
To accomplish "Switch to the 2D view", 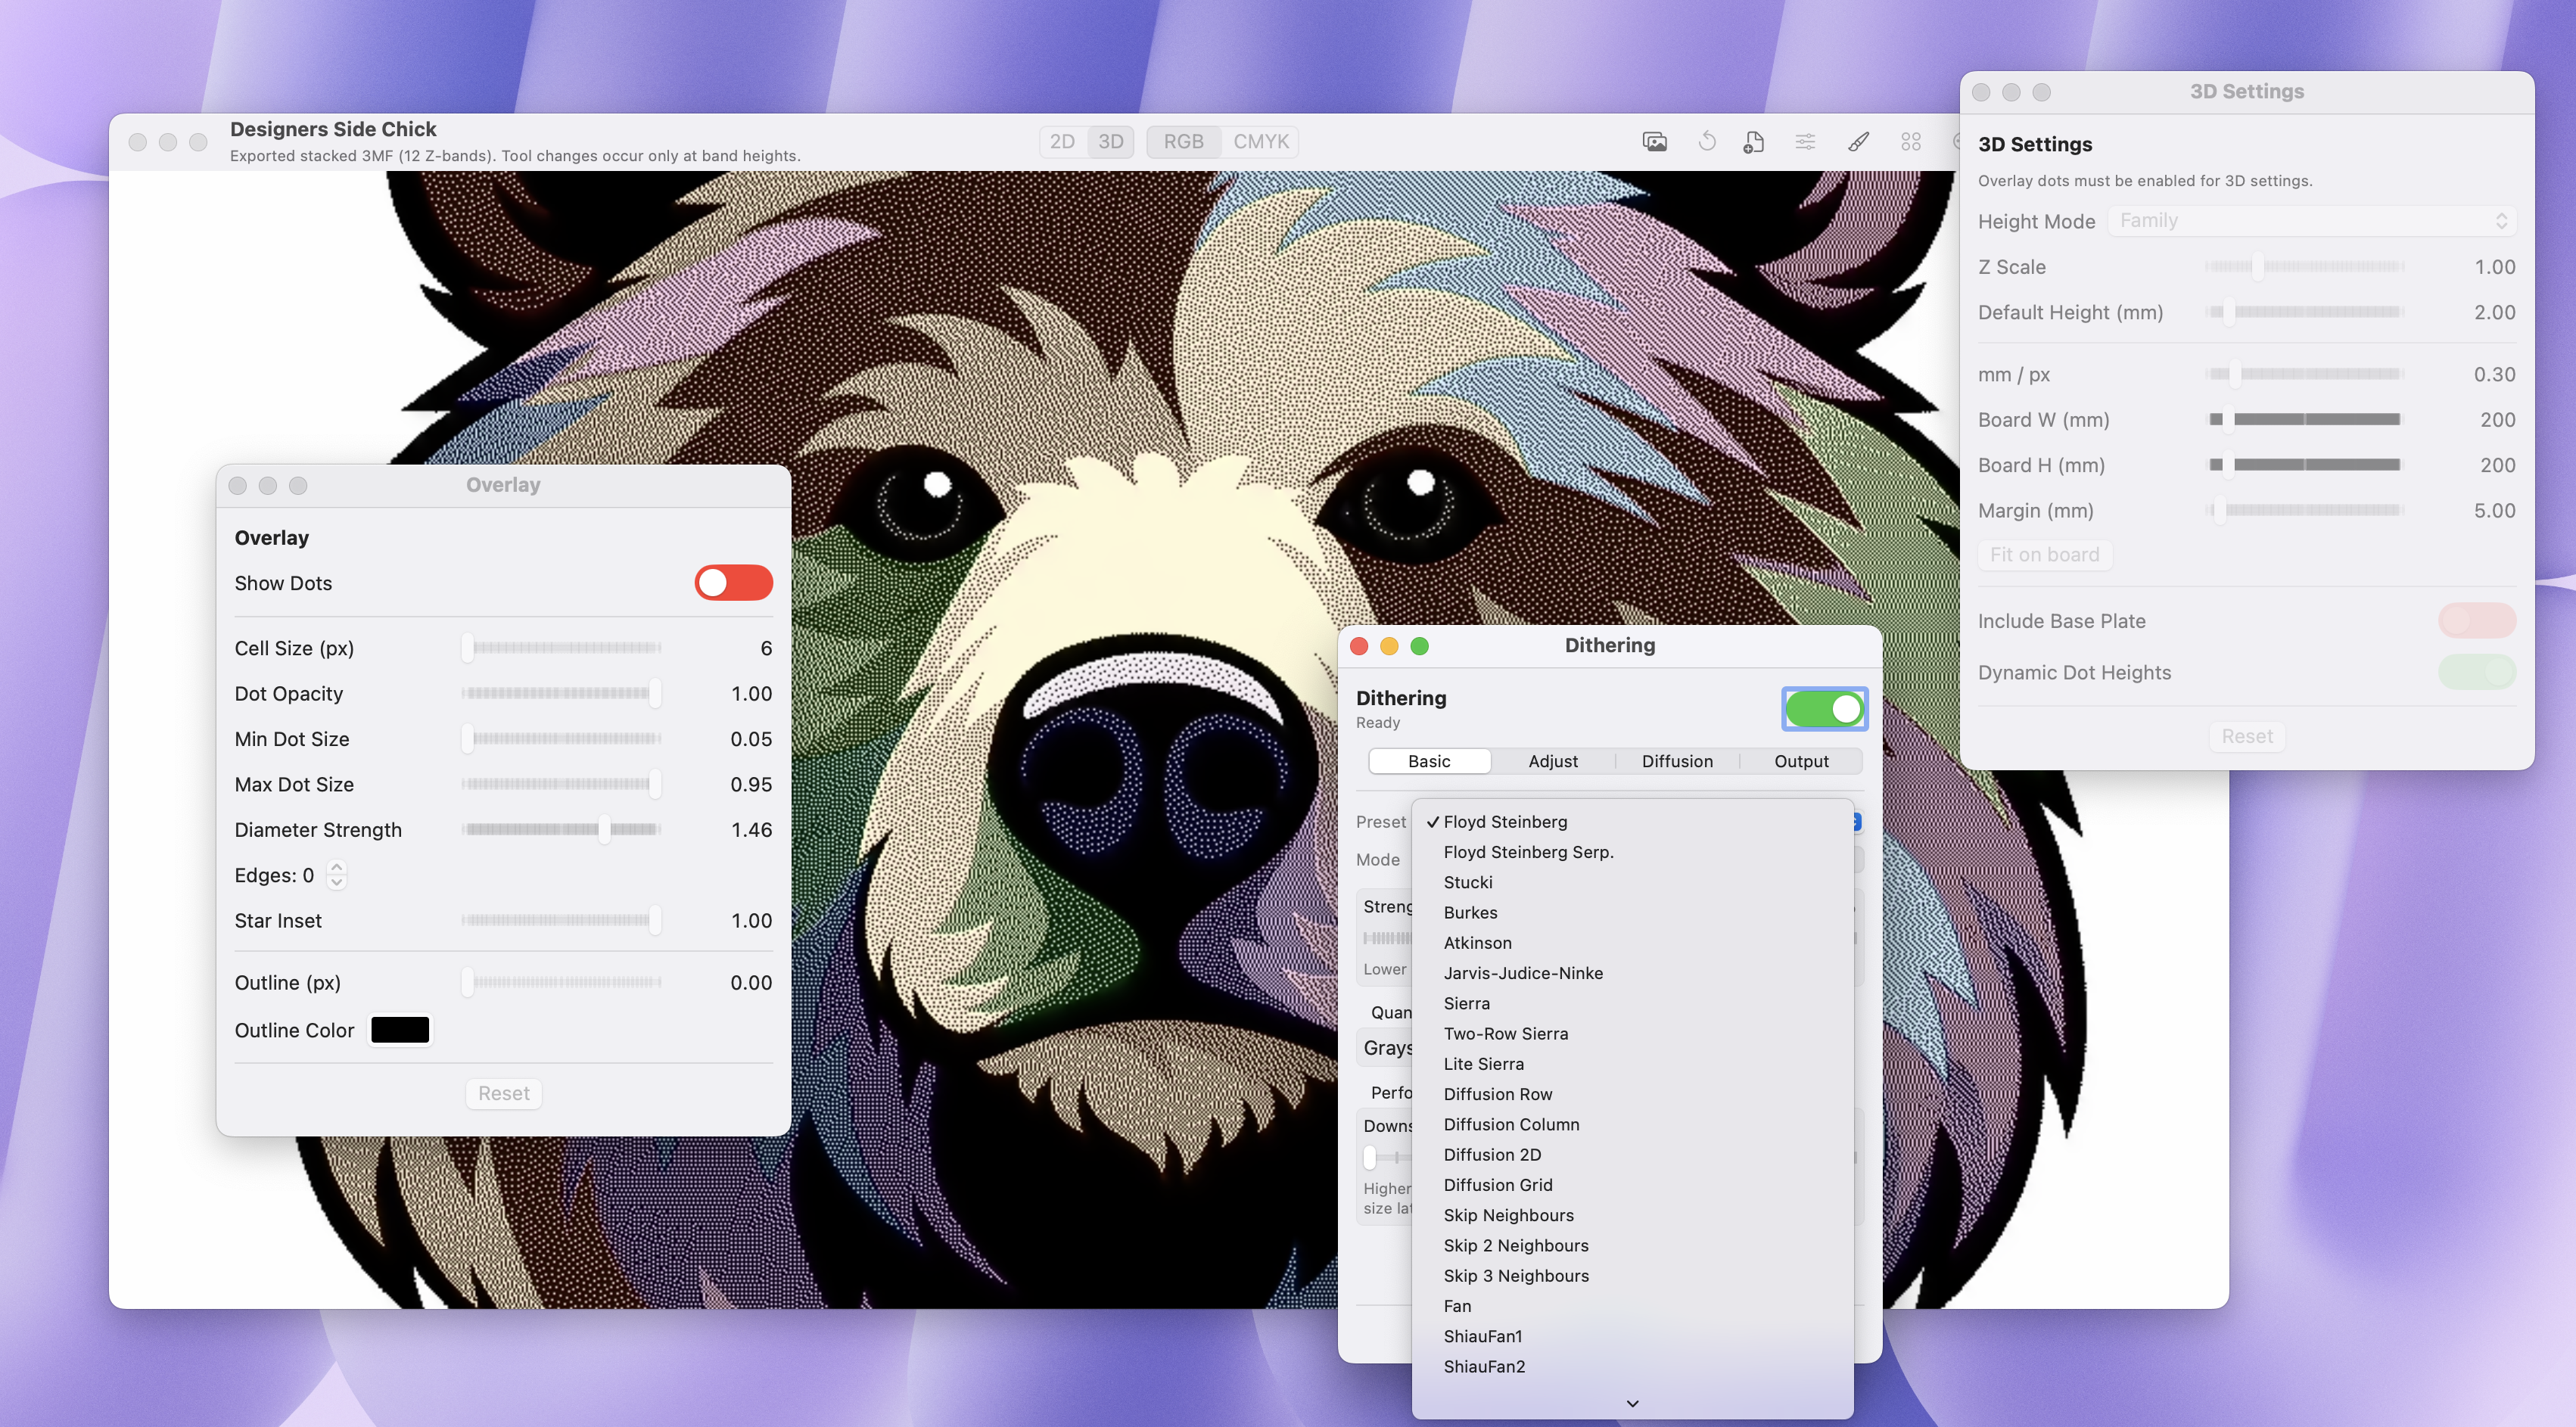I will point(1063,141).
